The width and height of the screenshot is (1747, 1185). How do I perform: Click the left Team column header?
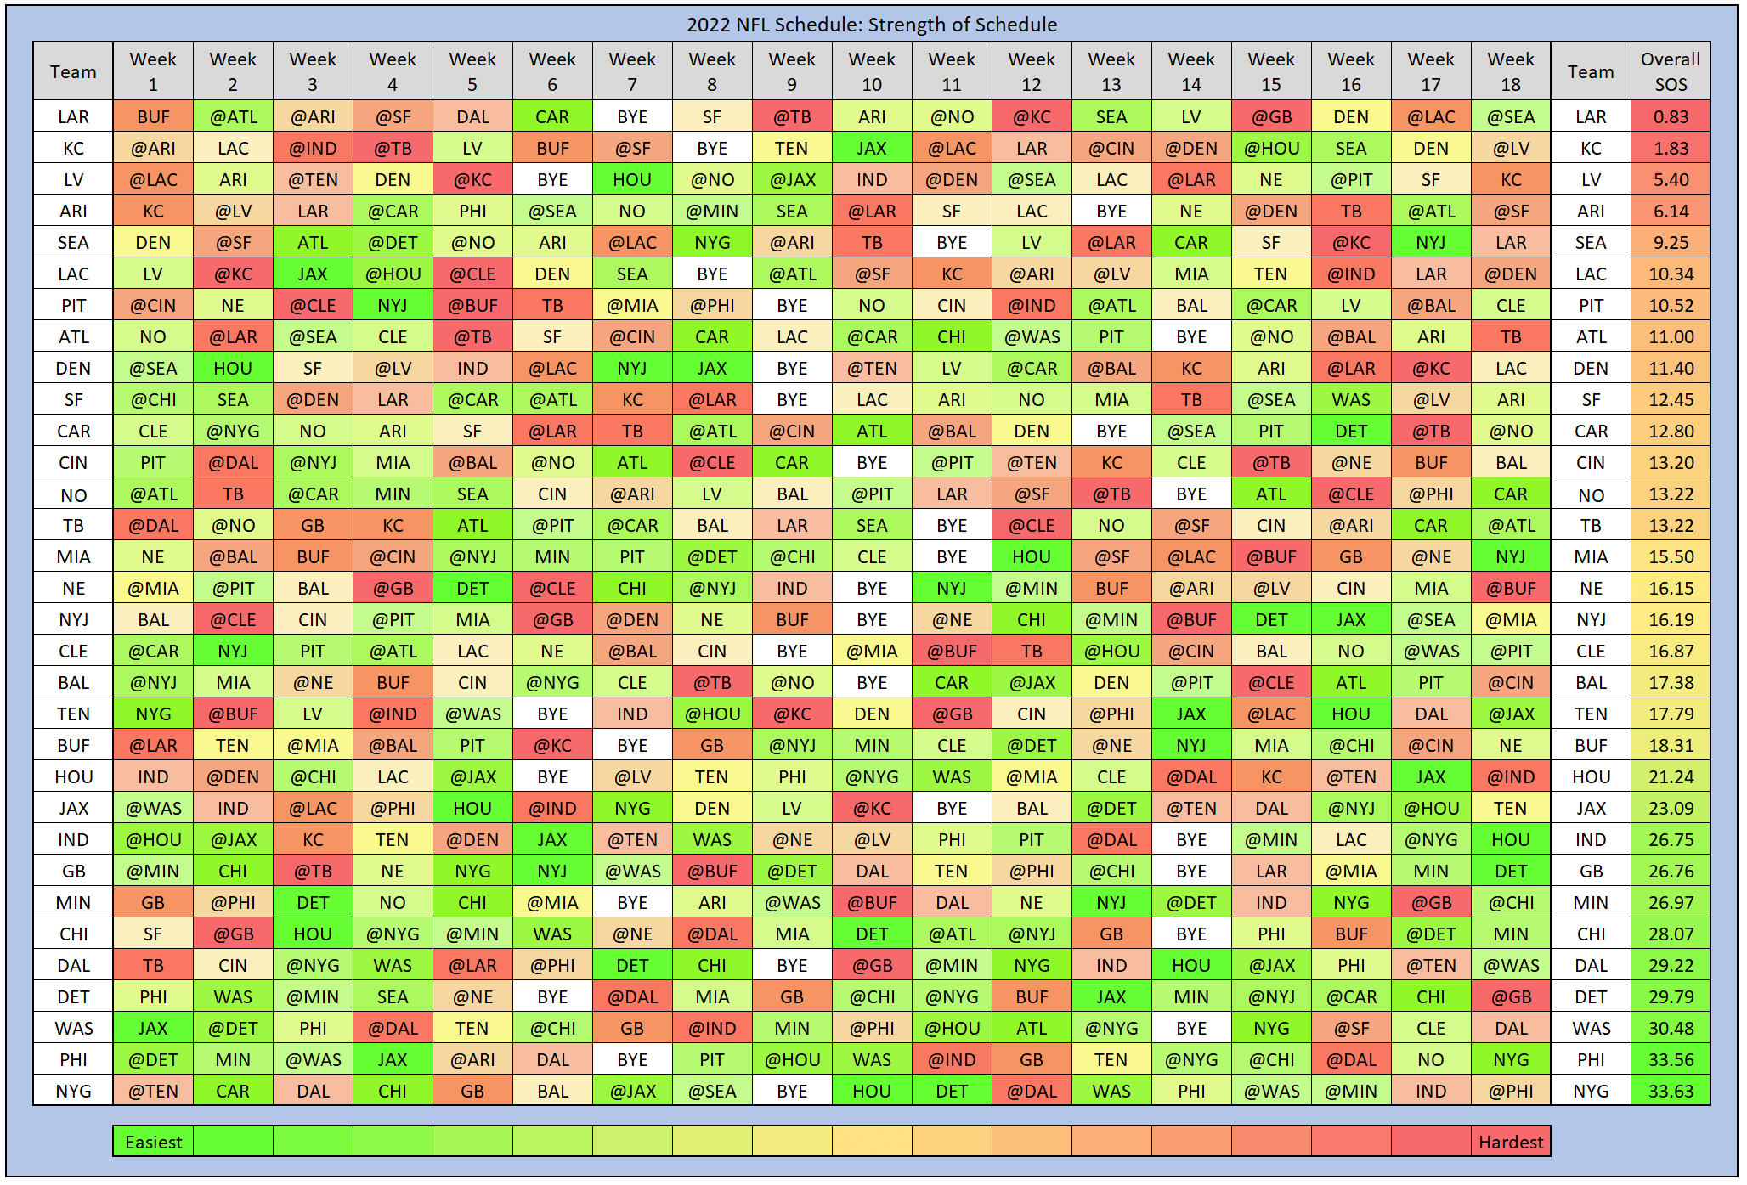coord(73,71)
